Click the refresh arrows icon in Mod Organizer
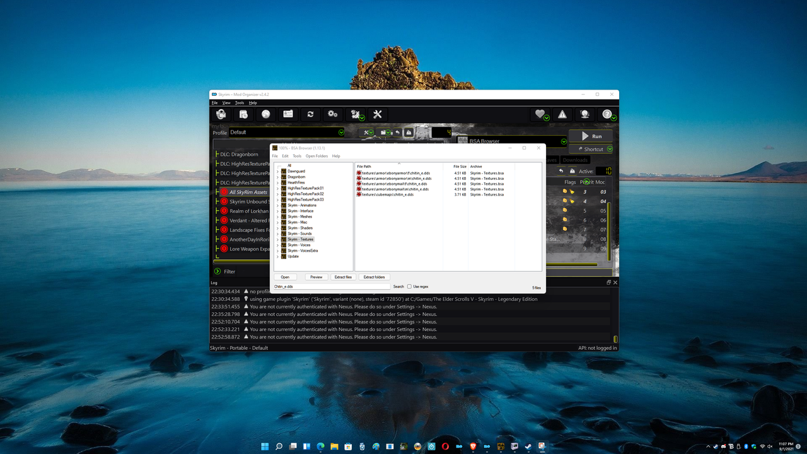 310,114
